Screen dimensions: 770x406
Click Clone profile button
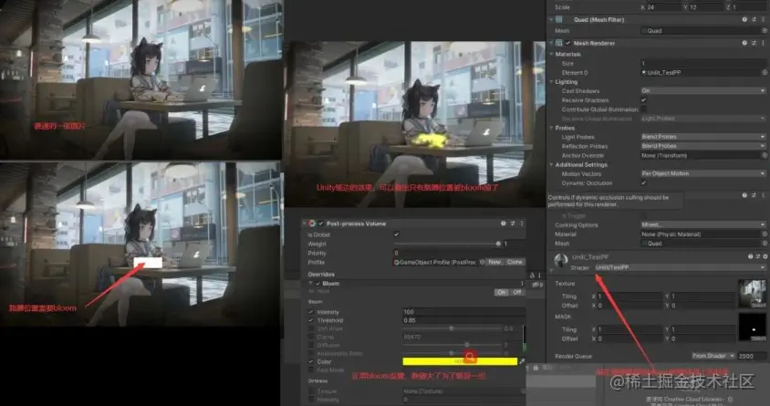tap(515, 262)
